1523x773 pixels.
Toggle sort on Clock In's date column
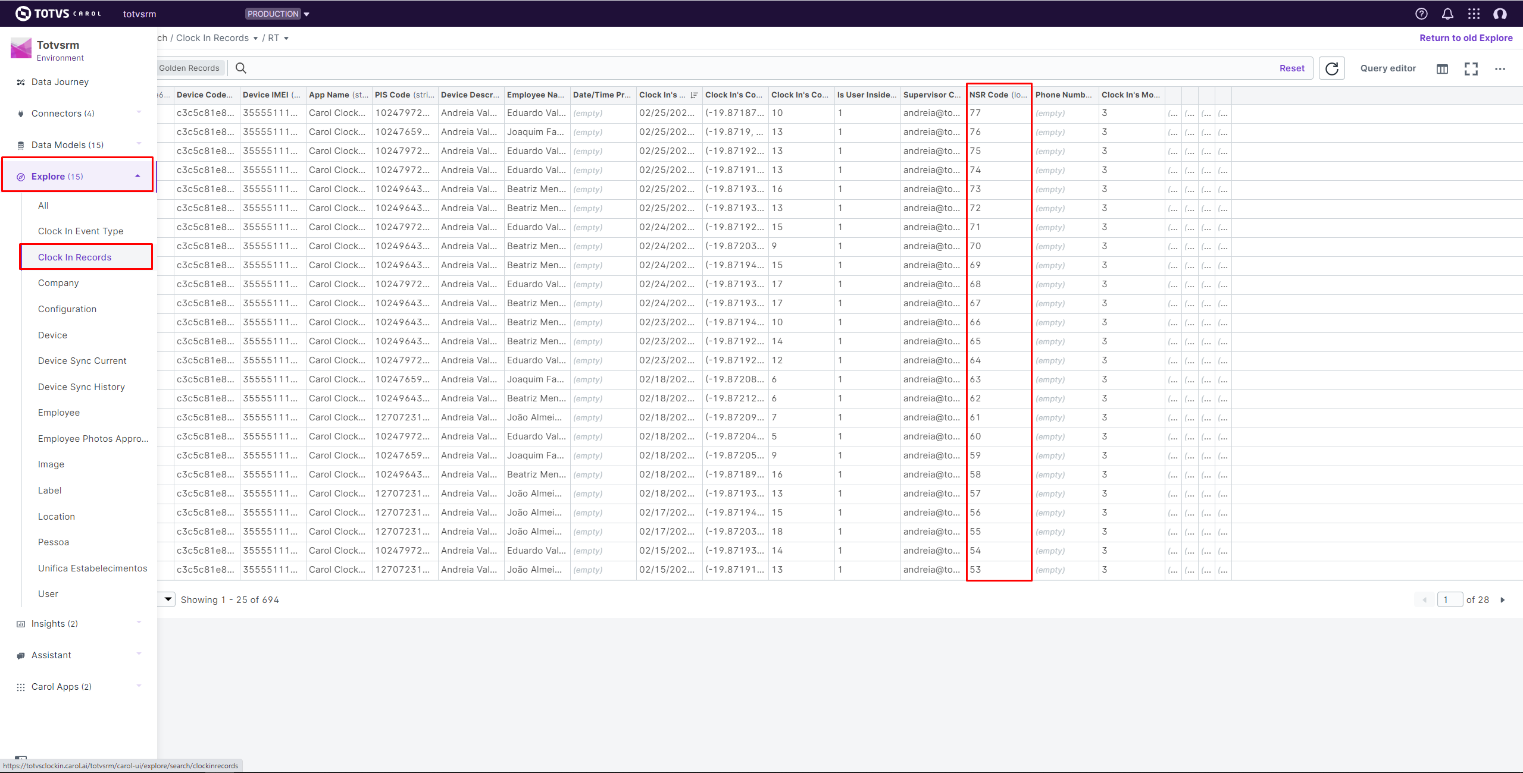pos(694,95)
